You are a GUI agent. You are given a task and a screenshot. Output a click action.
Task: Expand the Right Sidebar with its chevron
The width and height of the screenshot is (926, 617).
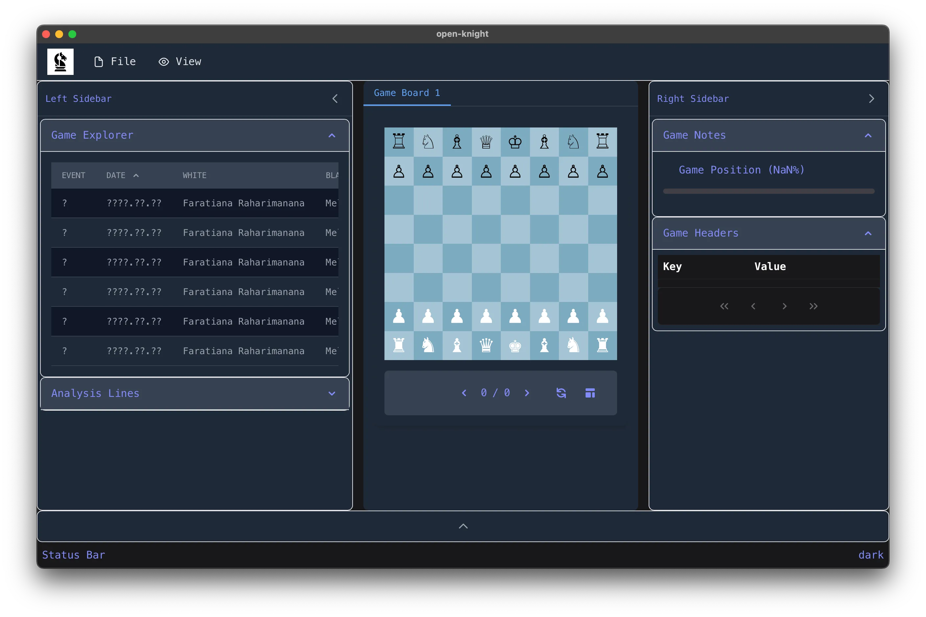872,98
